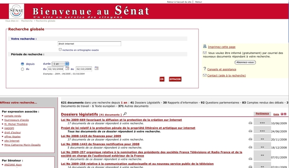Click the question mark icon by Conseils et assistance
The image size is (289, 168).
click(204, 69)
